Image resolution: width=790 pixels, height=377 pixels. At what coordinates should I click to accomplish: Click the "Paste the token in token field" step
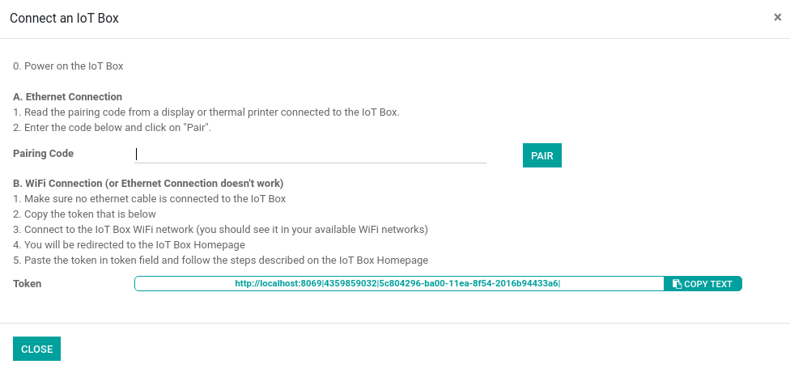click(x=221, y=261)
